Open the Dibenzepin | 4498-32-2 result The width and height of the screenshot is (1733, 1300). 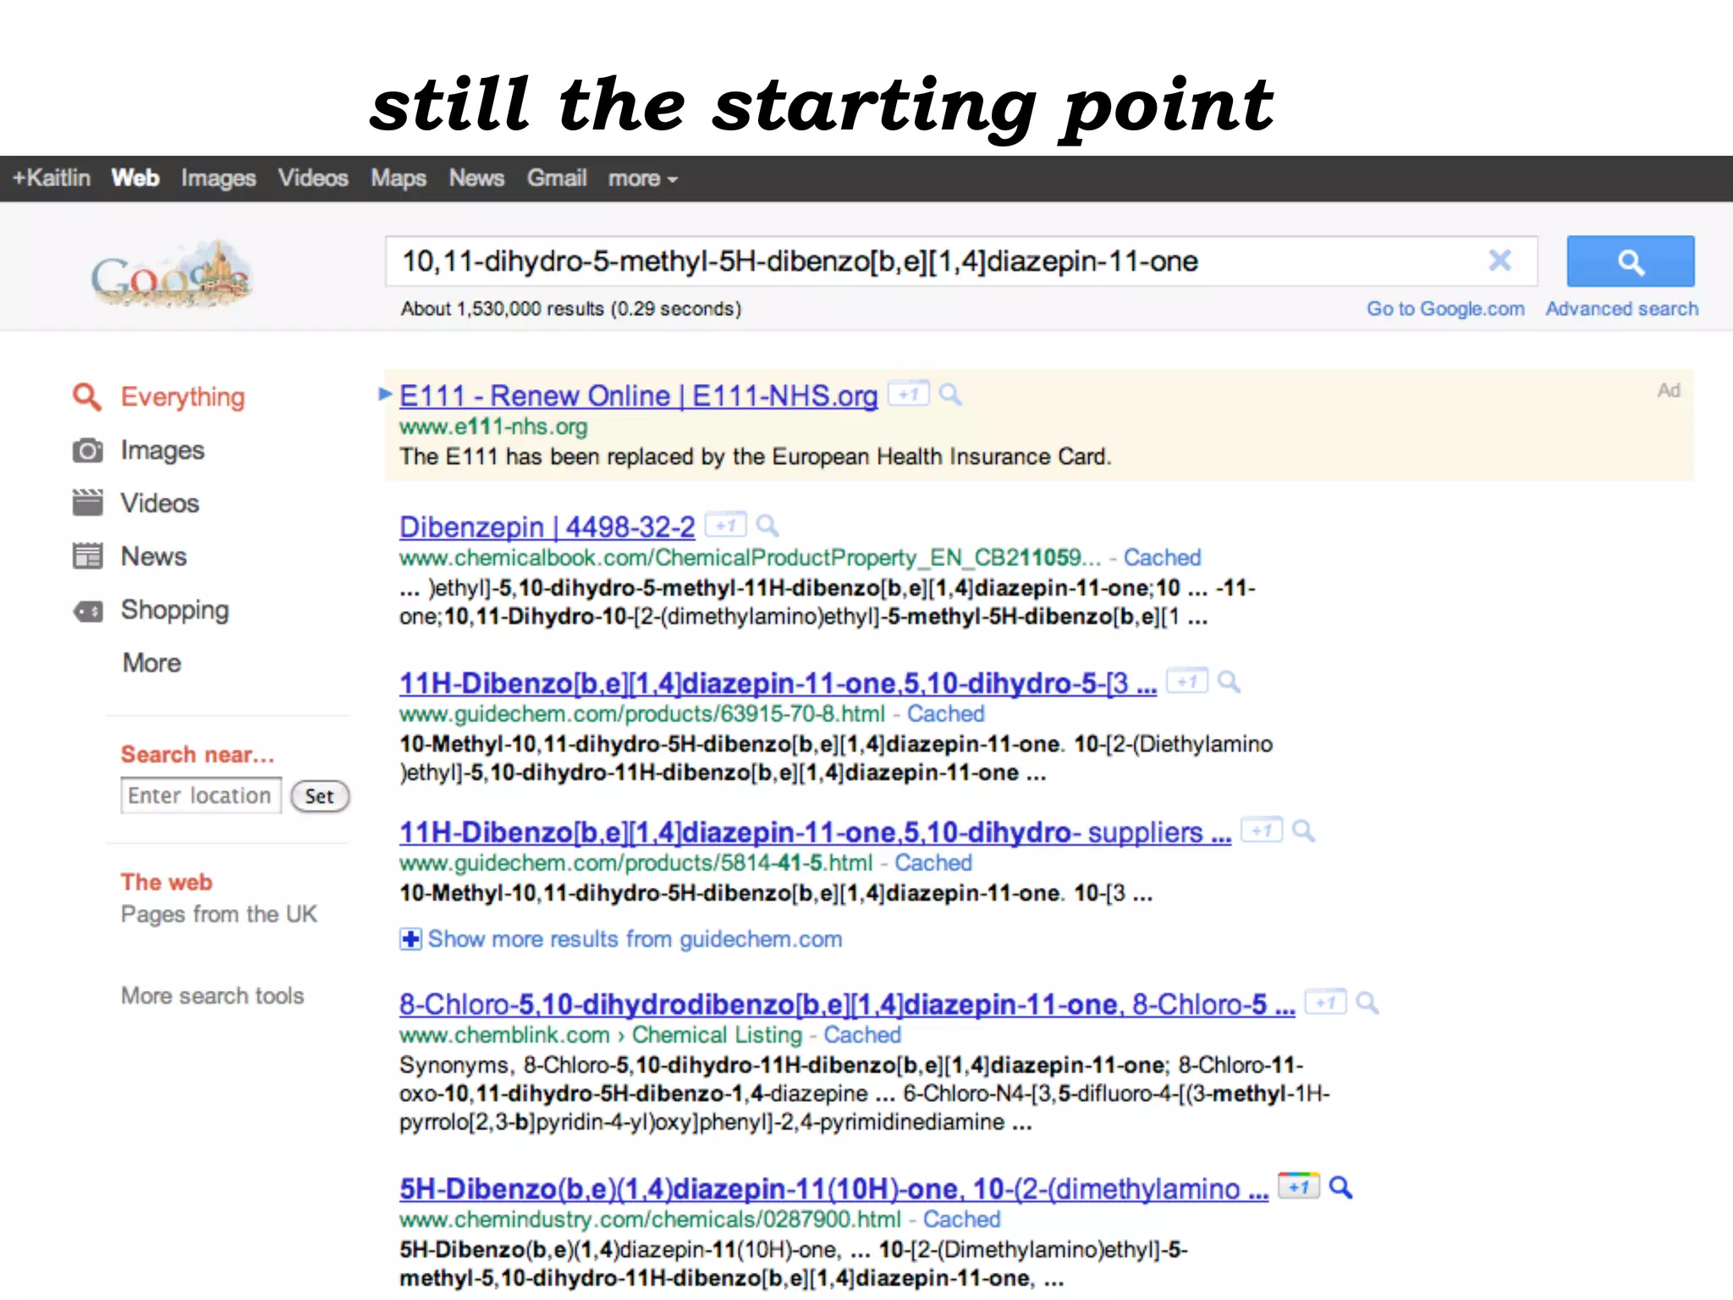pos(547,527)
